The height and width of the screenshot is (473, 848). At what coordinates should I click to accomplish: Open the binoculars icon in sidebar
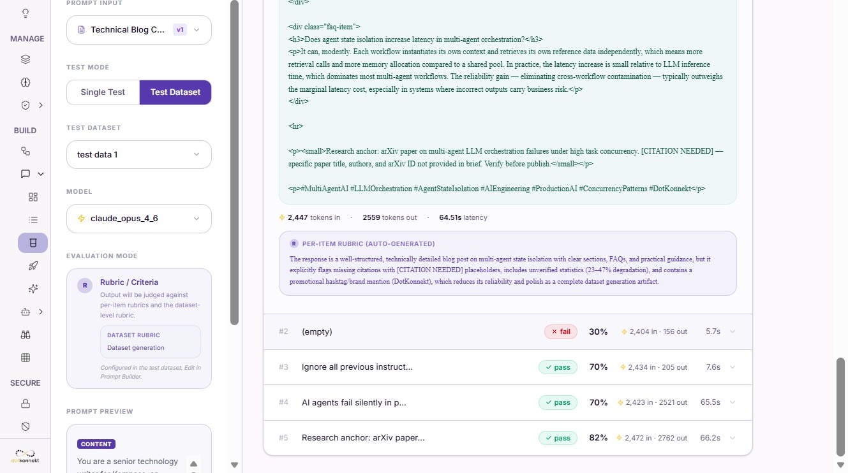tap(26, 335)
